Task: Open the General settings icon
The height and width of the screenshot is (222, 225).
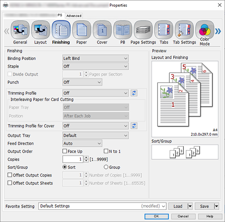Action: point(20,30)
